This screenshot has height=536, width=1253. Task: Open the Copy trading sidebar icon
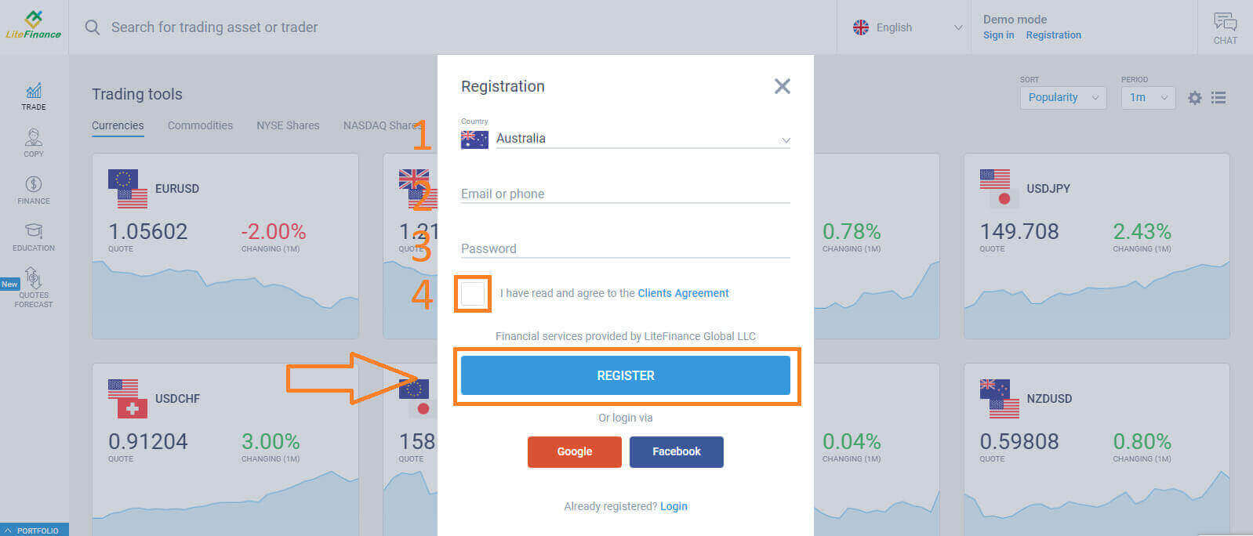pyautogui.click(x=34, y=143)
